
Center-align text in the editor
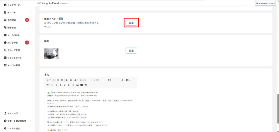tap(71, 80)
